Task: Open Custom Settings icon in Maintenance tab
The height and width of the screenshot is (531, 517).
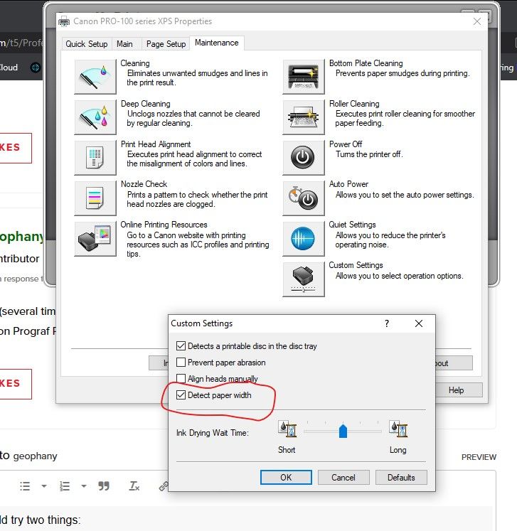Action: (304, 279)
